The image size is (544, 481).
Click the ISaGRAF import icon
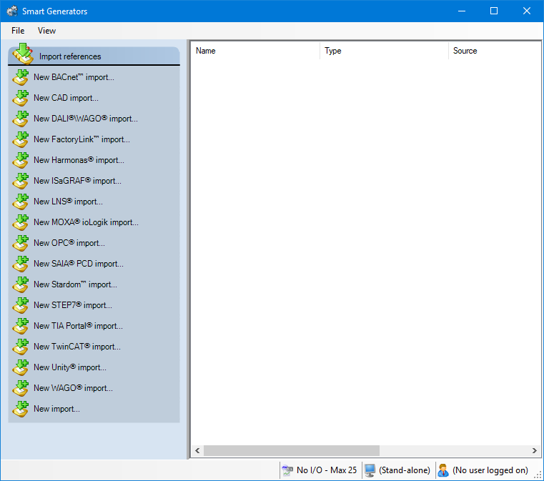pos(21,181)
